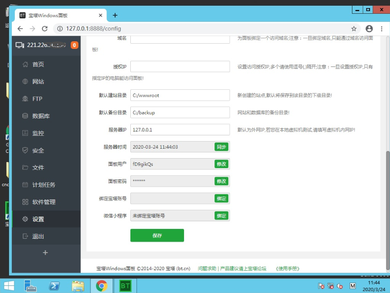This screenshot has width=390, height=293.
Task: Click the orange 0 notification badge
Action: click(74, 45)
